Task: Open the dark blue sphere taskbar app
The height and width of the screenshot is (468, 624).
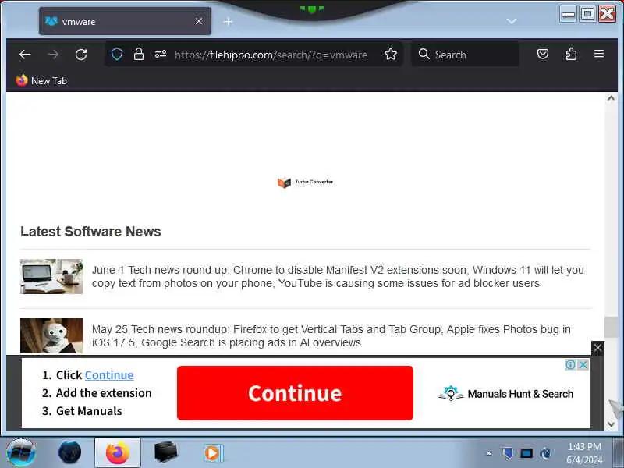Action: 69,453
